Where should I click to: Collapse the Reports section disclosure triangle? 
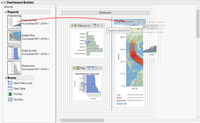pos(6,12)
